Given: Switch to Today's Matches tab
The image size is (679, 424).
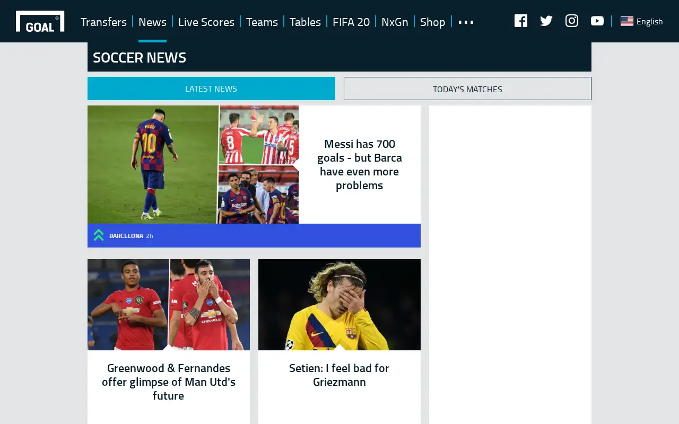Looking at the screenshot, I should click(467, 89).
